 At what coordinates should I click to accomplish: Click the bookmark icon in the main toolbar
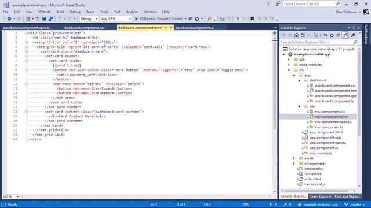click(252, 19)
